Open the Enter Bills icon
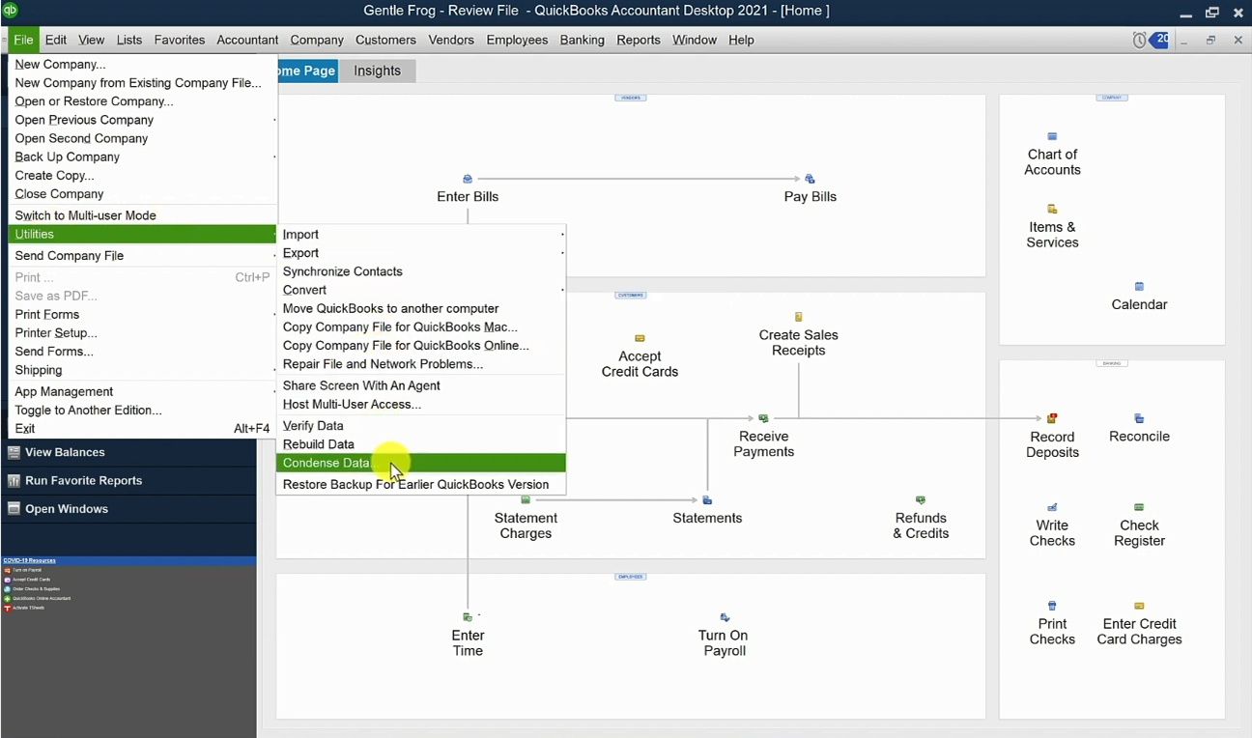Viewport: 1252px width, 738px height. 468,179
